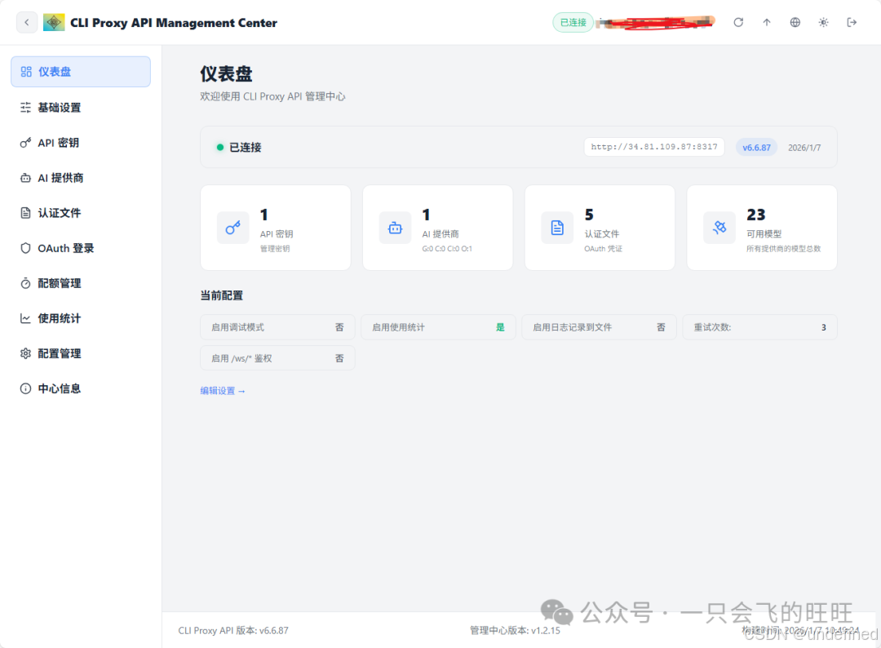This screenshot has width=881, height=648.
Task: Click the file icon in 认证文件 card
Action: click(x=557, y=228)
